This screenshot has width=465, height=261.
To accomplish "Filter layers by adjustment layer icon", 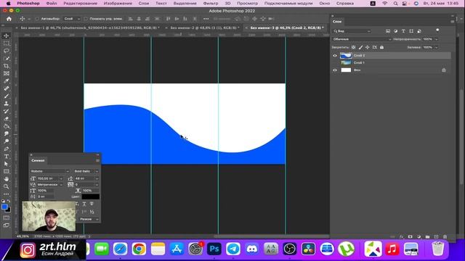I will click(395, 31).
